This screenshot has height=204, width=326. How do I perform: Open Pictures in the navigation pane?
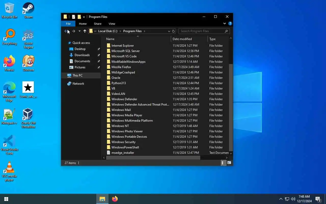pos(80,67)
